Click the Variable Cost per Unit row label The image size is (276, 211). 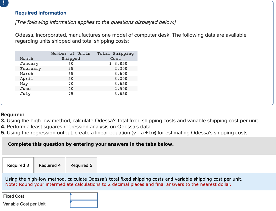[x=24, y=204]
